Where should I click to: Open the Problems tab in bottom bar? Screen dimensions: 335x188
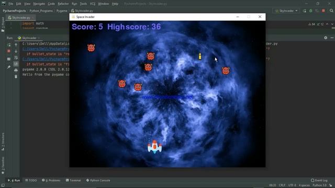pyautogui.click(x=51, y=180)
